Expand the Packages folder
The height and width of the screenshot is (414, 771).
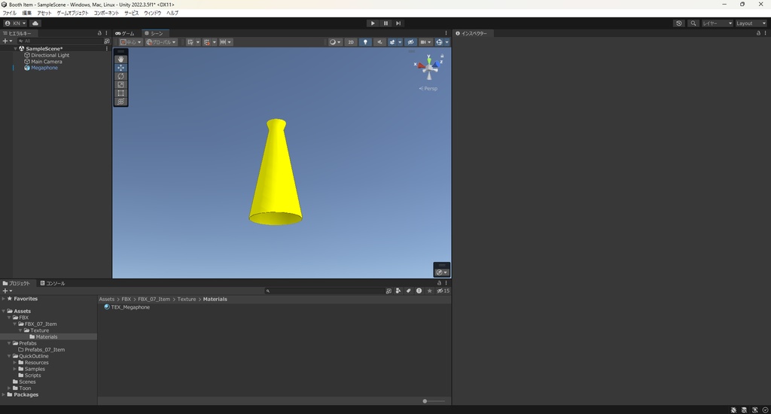[x=4, y=394]
